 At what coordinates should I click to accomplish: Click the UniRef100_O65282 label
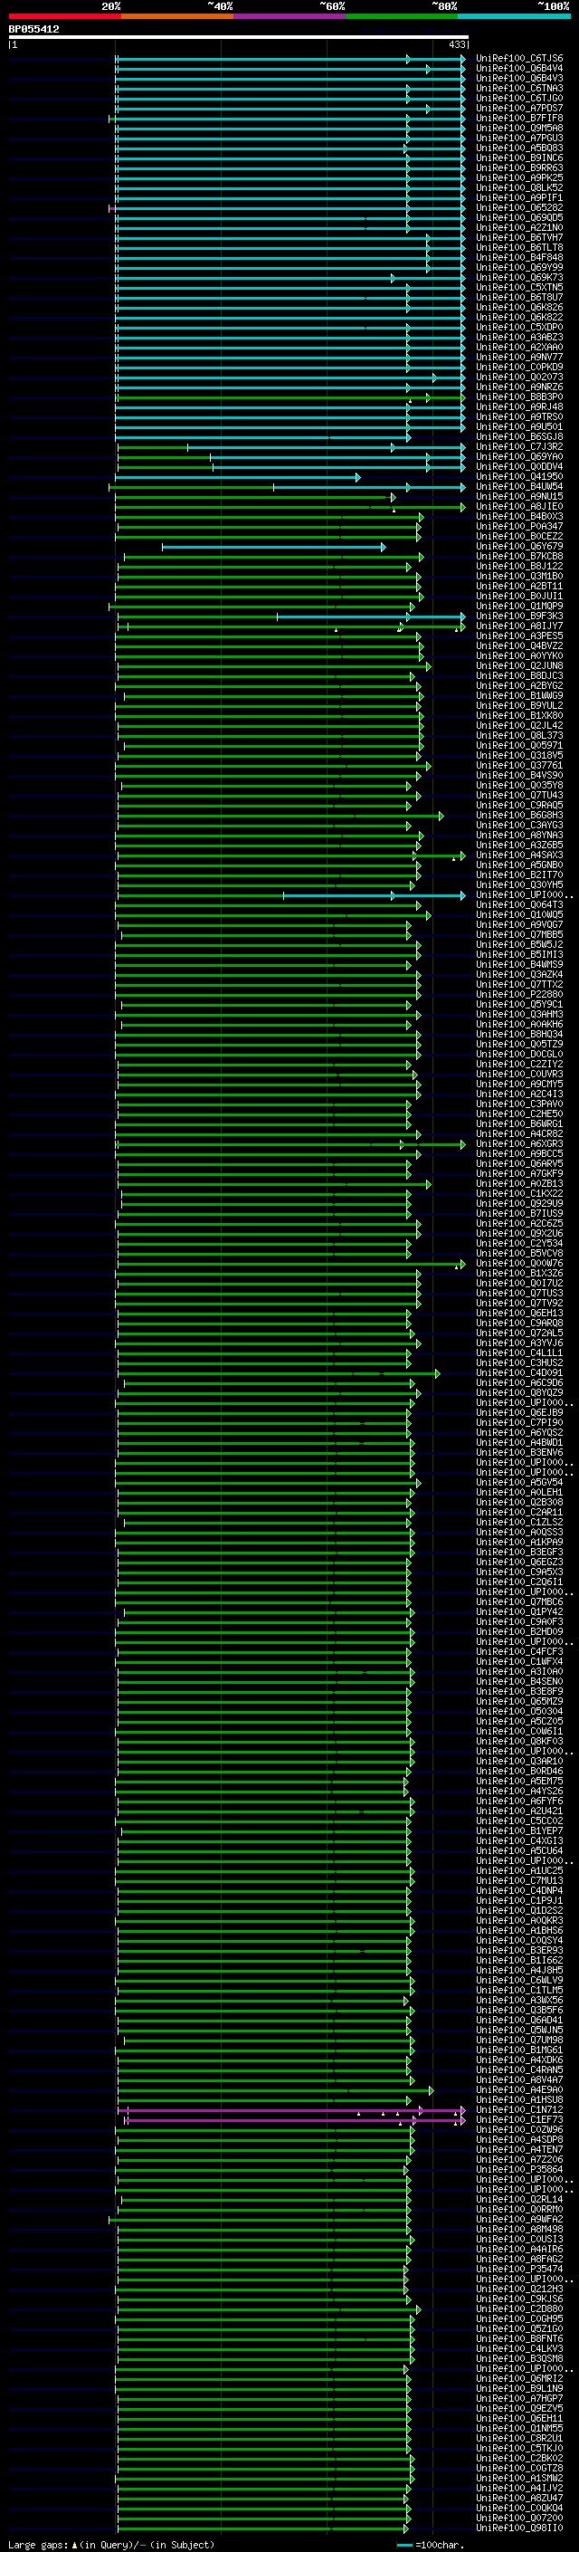pos(519,208)
